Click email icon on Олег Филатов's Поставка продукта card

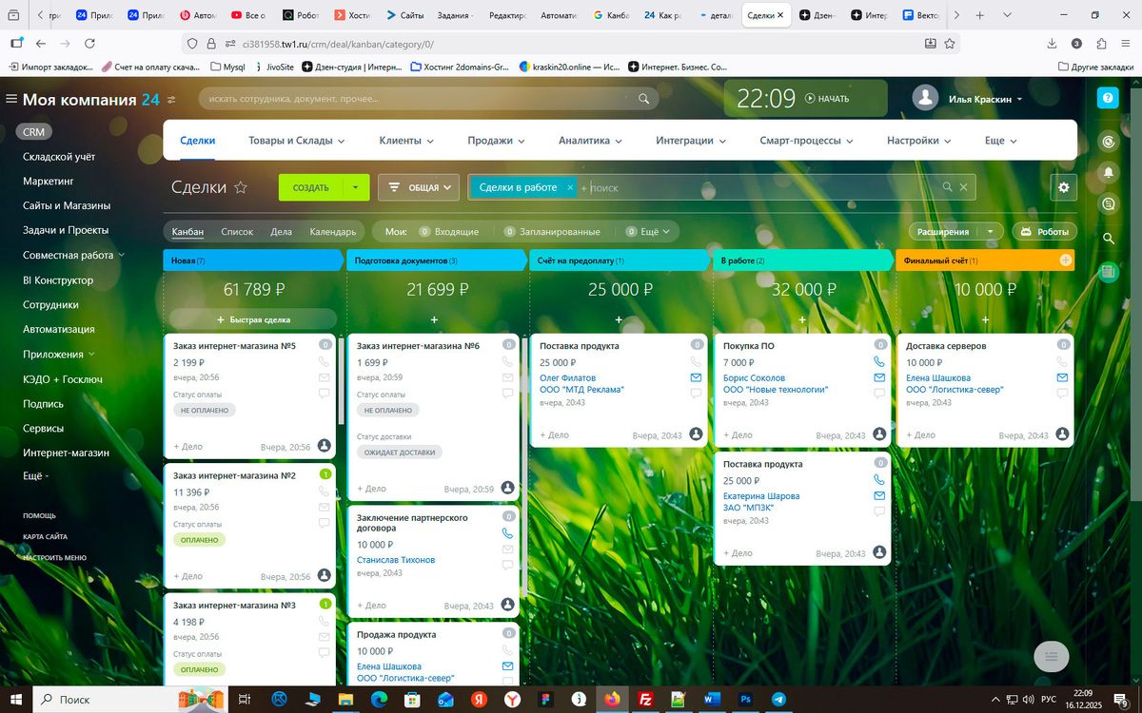tap(696, 377)
